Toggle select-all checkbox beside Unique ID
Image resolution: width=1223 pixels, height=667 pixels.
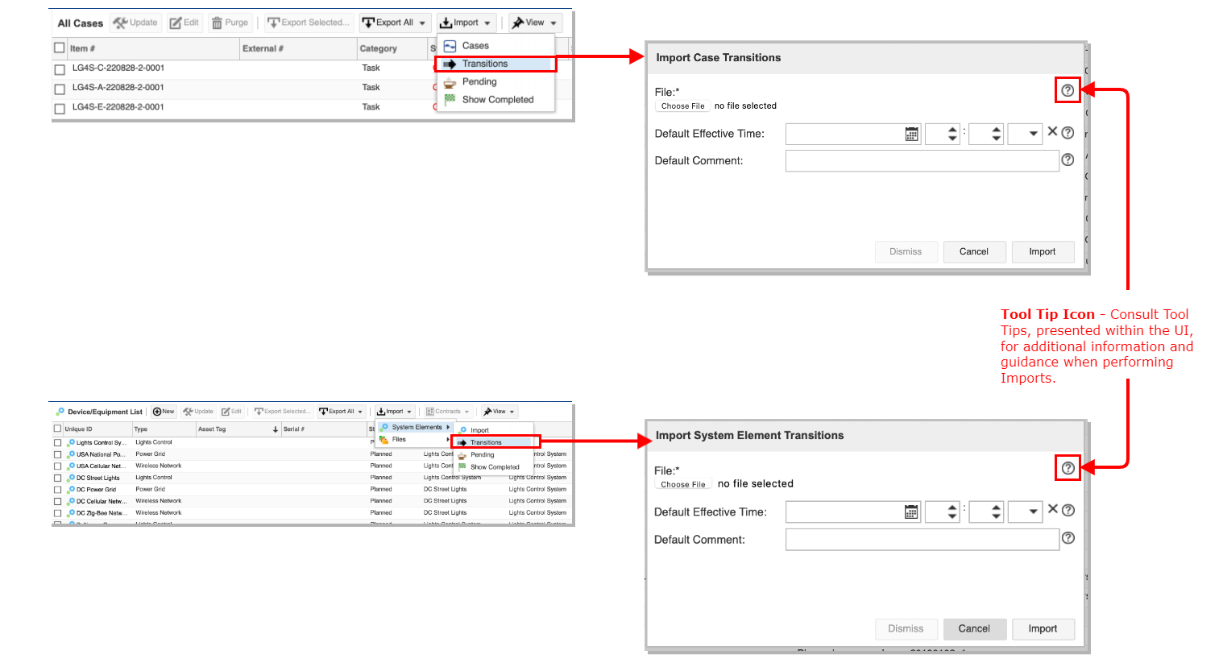[57, 429]
